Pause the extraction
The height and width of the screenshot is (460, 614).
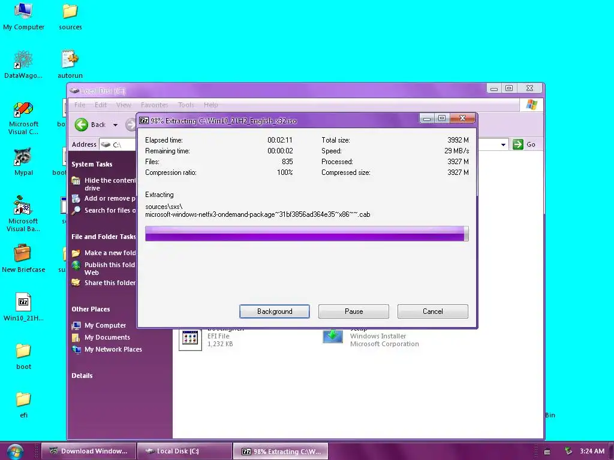pos(354,311)
